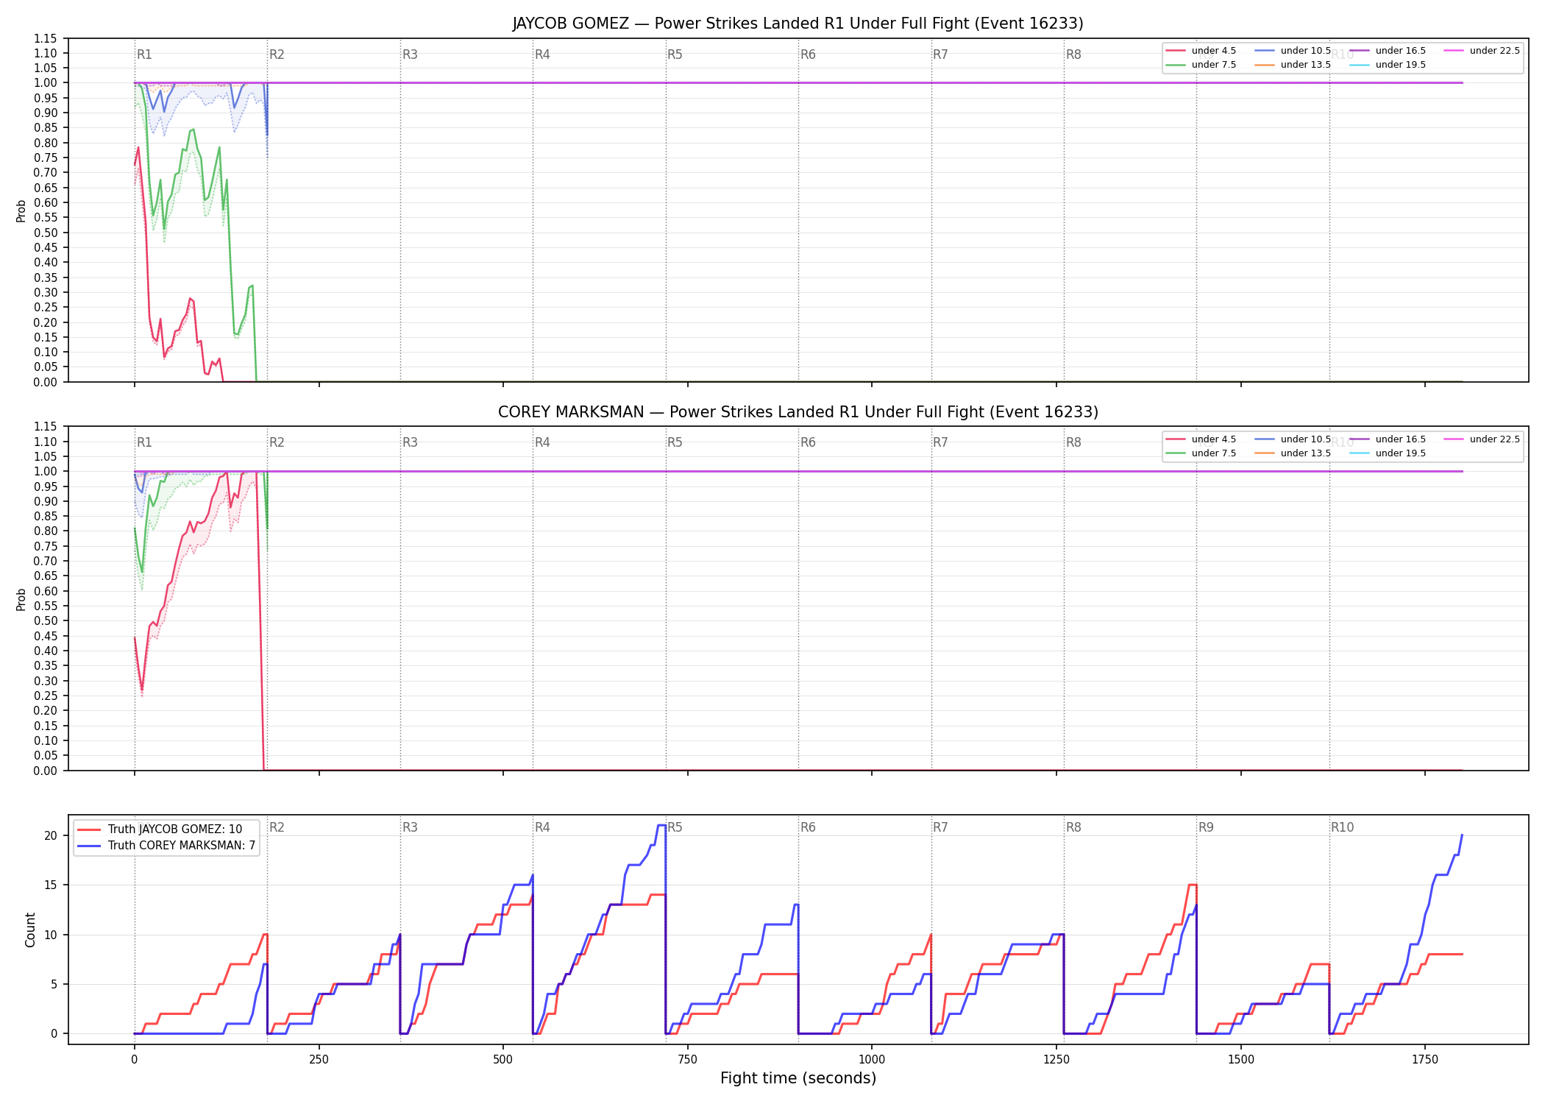Click x-axis tick label 1500
This screenshot has width=1545, height=1104.
coord(1241,1060)
